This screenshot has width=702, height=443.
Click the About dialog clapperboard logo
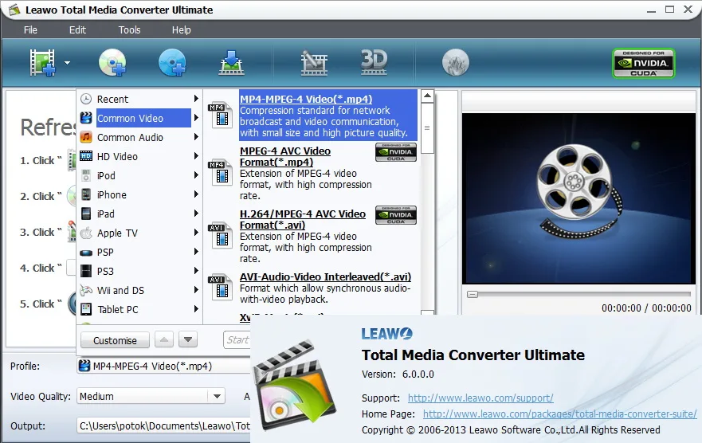[295, 384]
